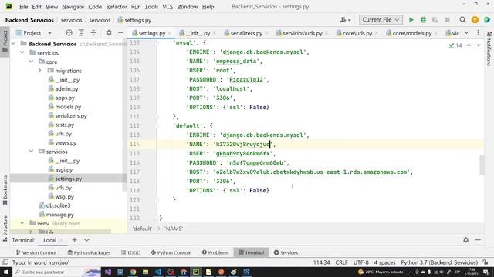This screenshot has width=494, height=277.
Task: Open the Navigate menu
Action: click(x=73, y=7)
